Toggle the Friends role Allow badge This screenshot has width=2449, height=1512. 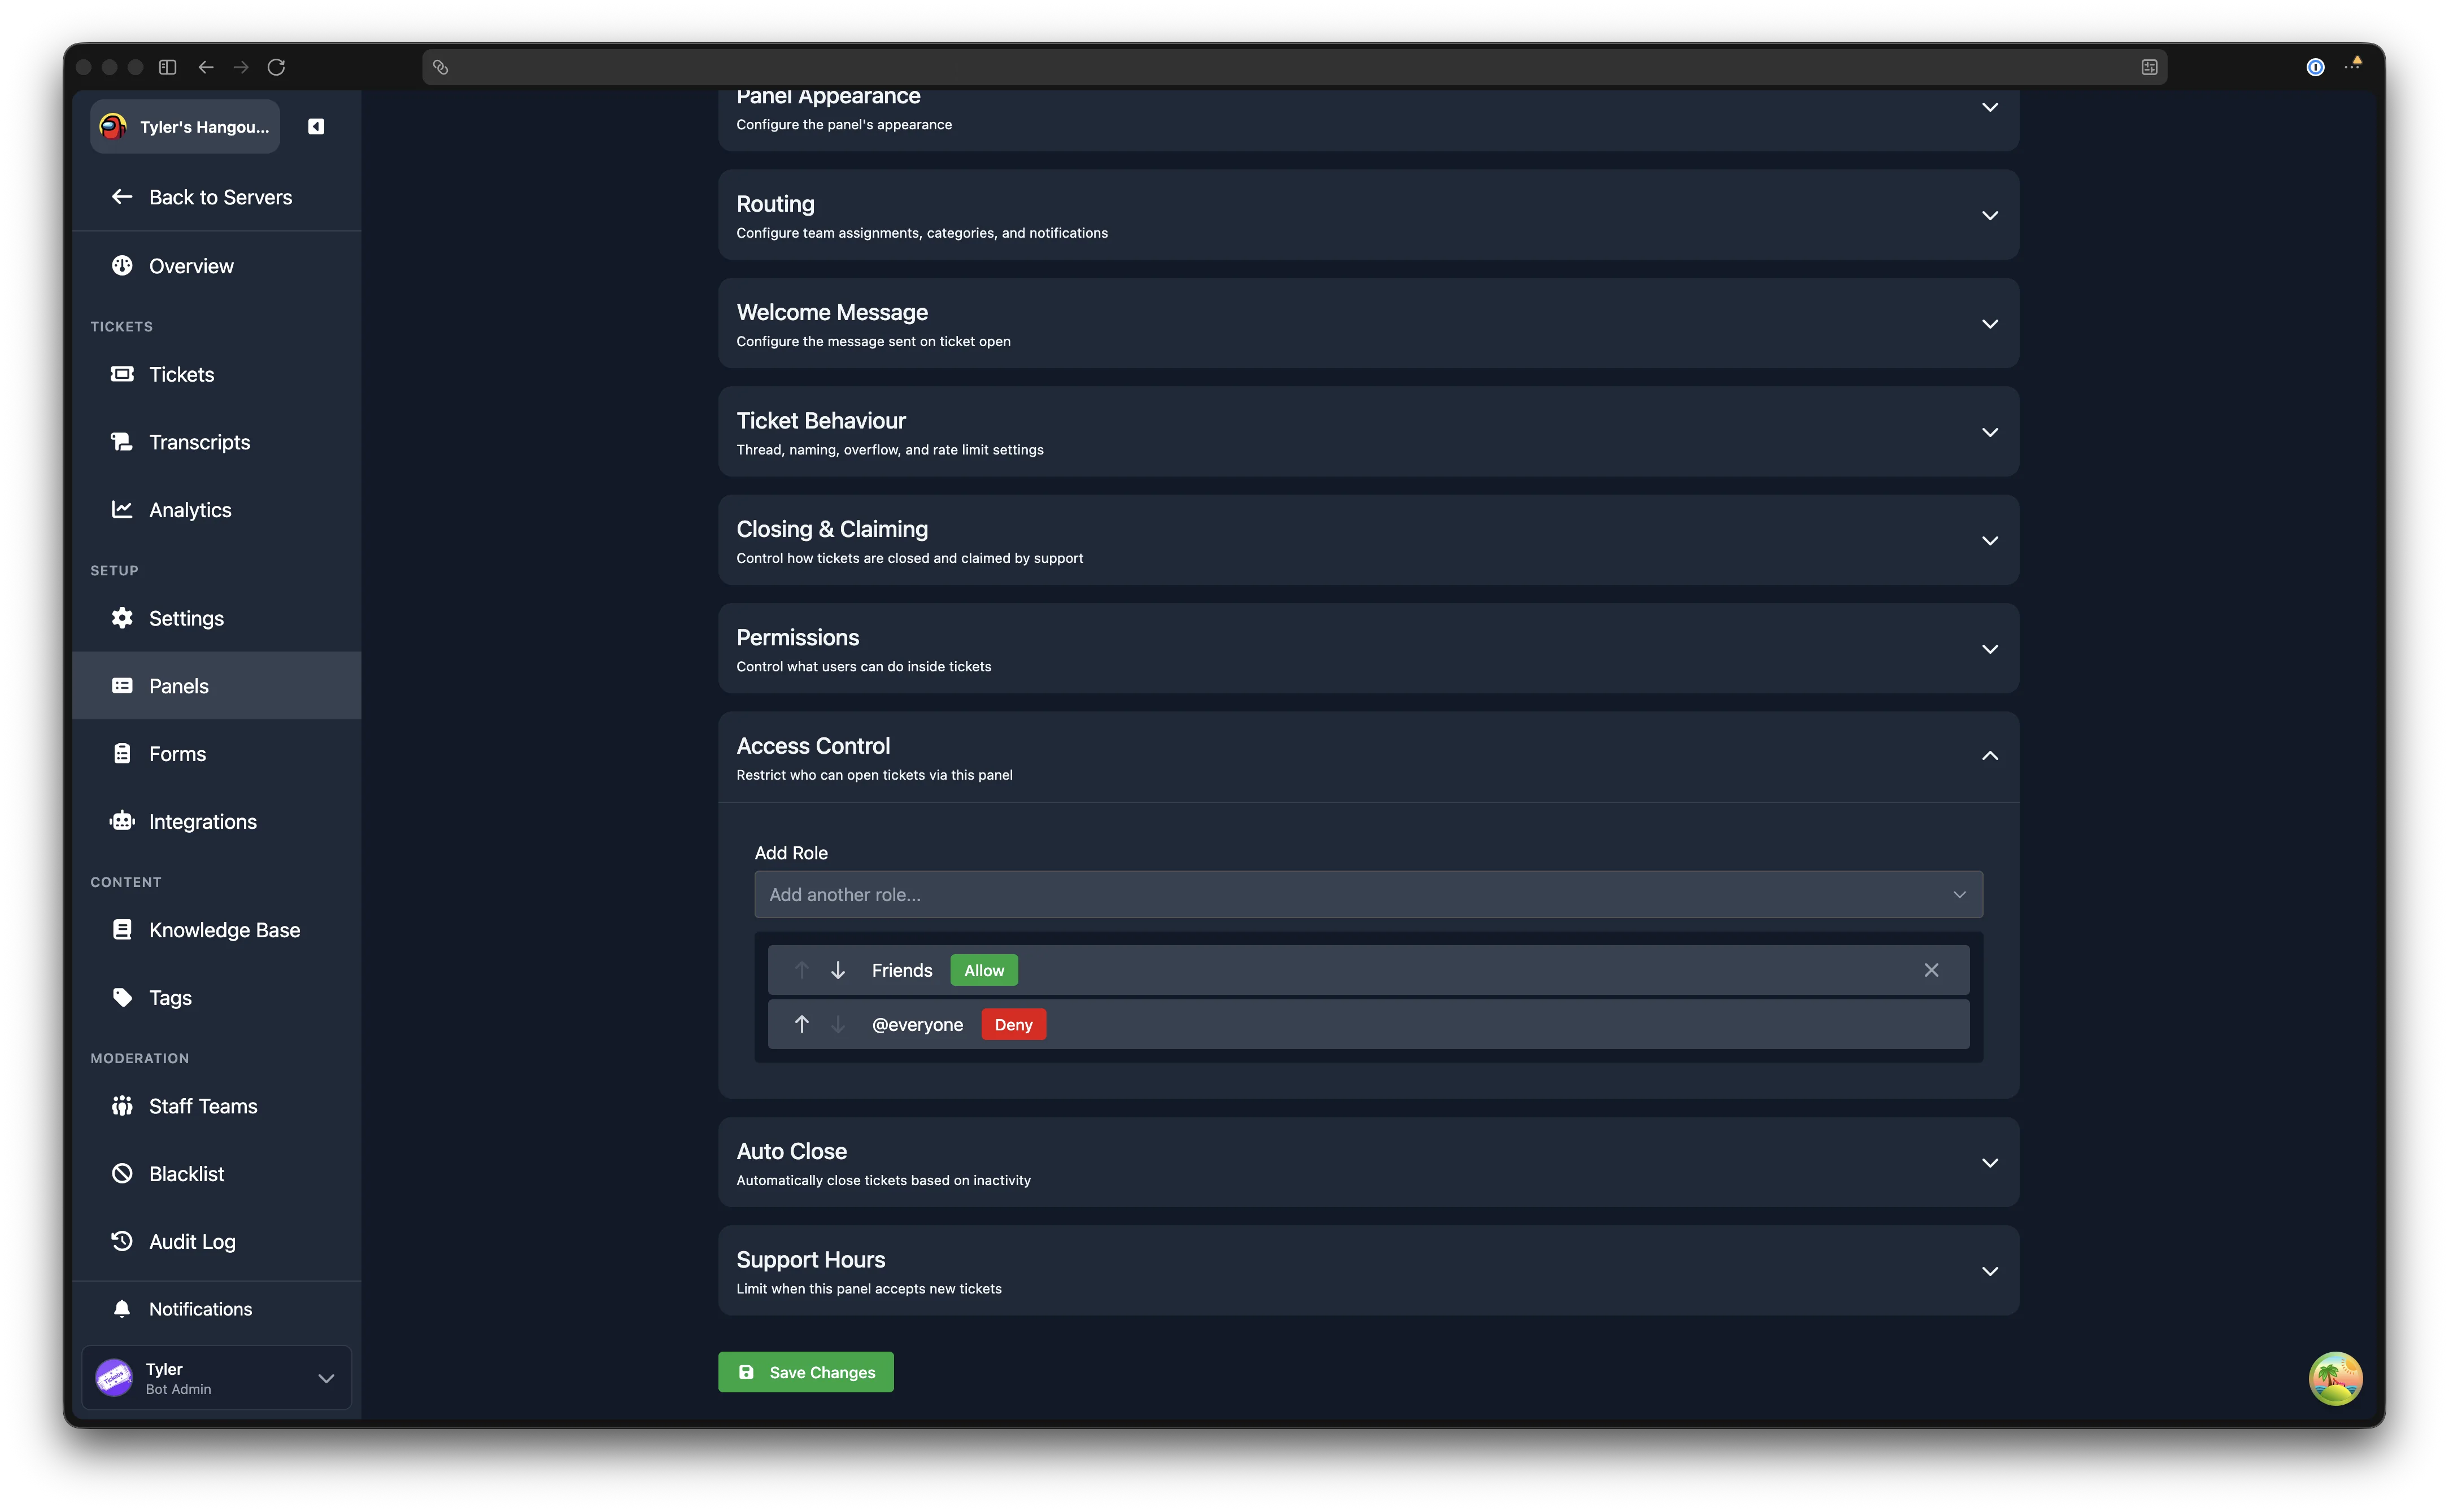point(983,970)
